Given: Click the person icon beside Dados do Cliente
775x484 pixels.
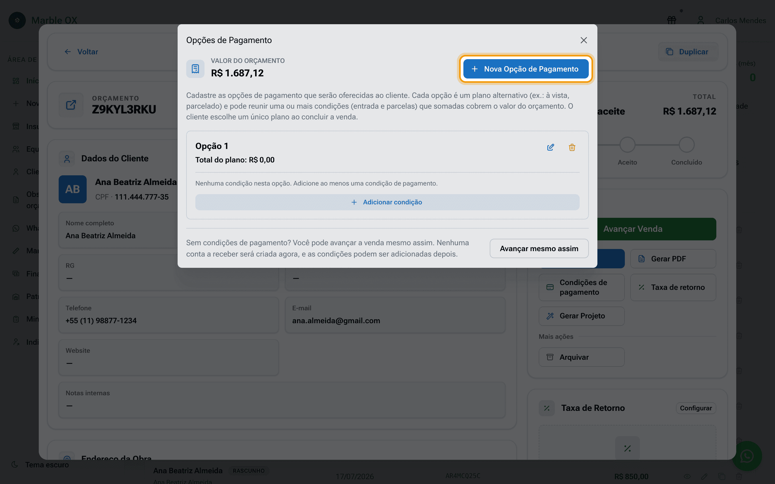Looking at the screenshot, I should coord(67,159).
